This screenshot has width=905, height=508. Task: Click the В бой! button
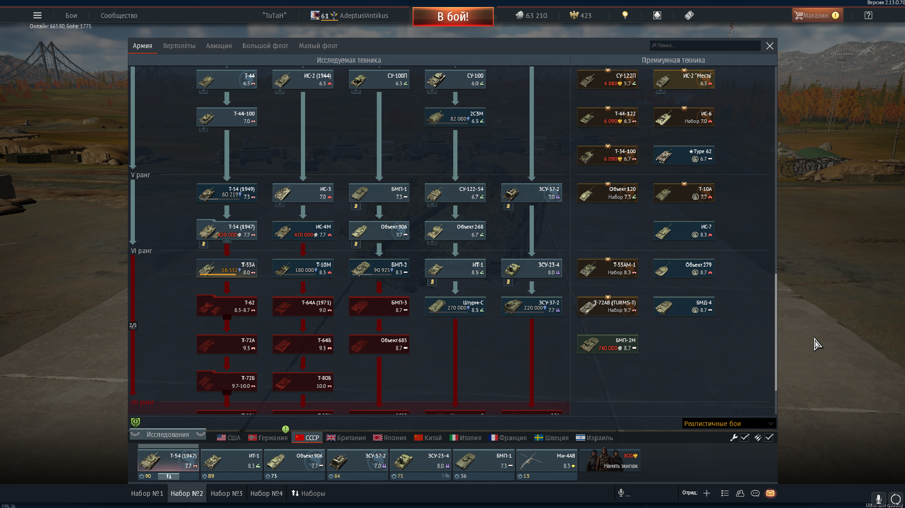pos(453,16)
